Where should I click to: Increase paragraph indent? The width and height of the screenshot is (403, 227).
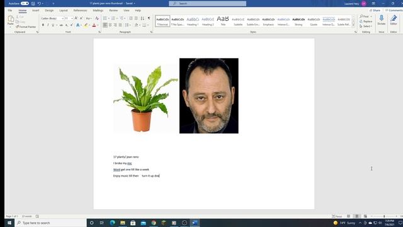[x=136, y=18]
